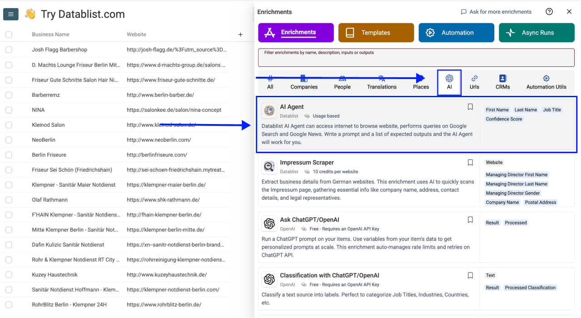Screen dimensions: 581x318
Task: Switch to the Async Runs tab
Action: [536, 32]
